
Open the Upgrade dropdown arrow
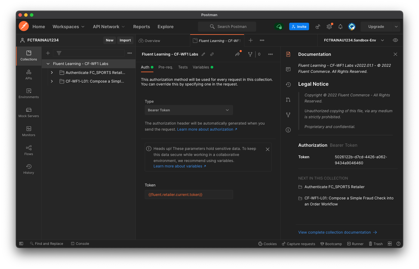coord(396,26)
